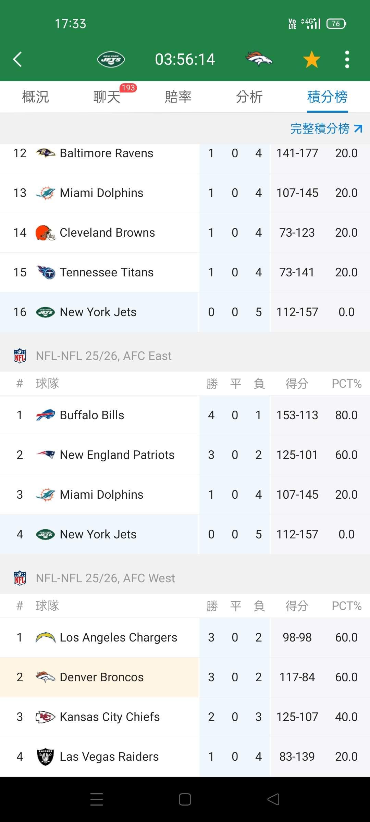Open the three-dot overflow menu
The image size is (370, 822).
point(347,59)
